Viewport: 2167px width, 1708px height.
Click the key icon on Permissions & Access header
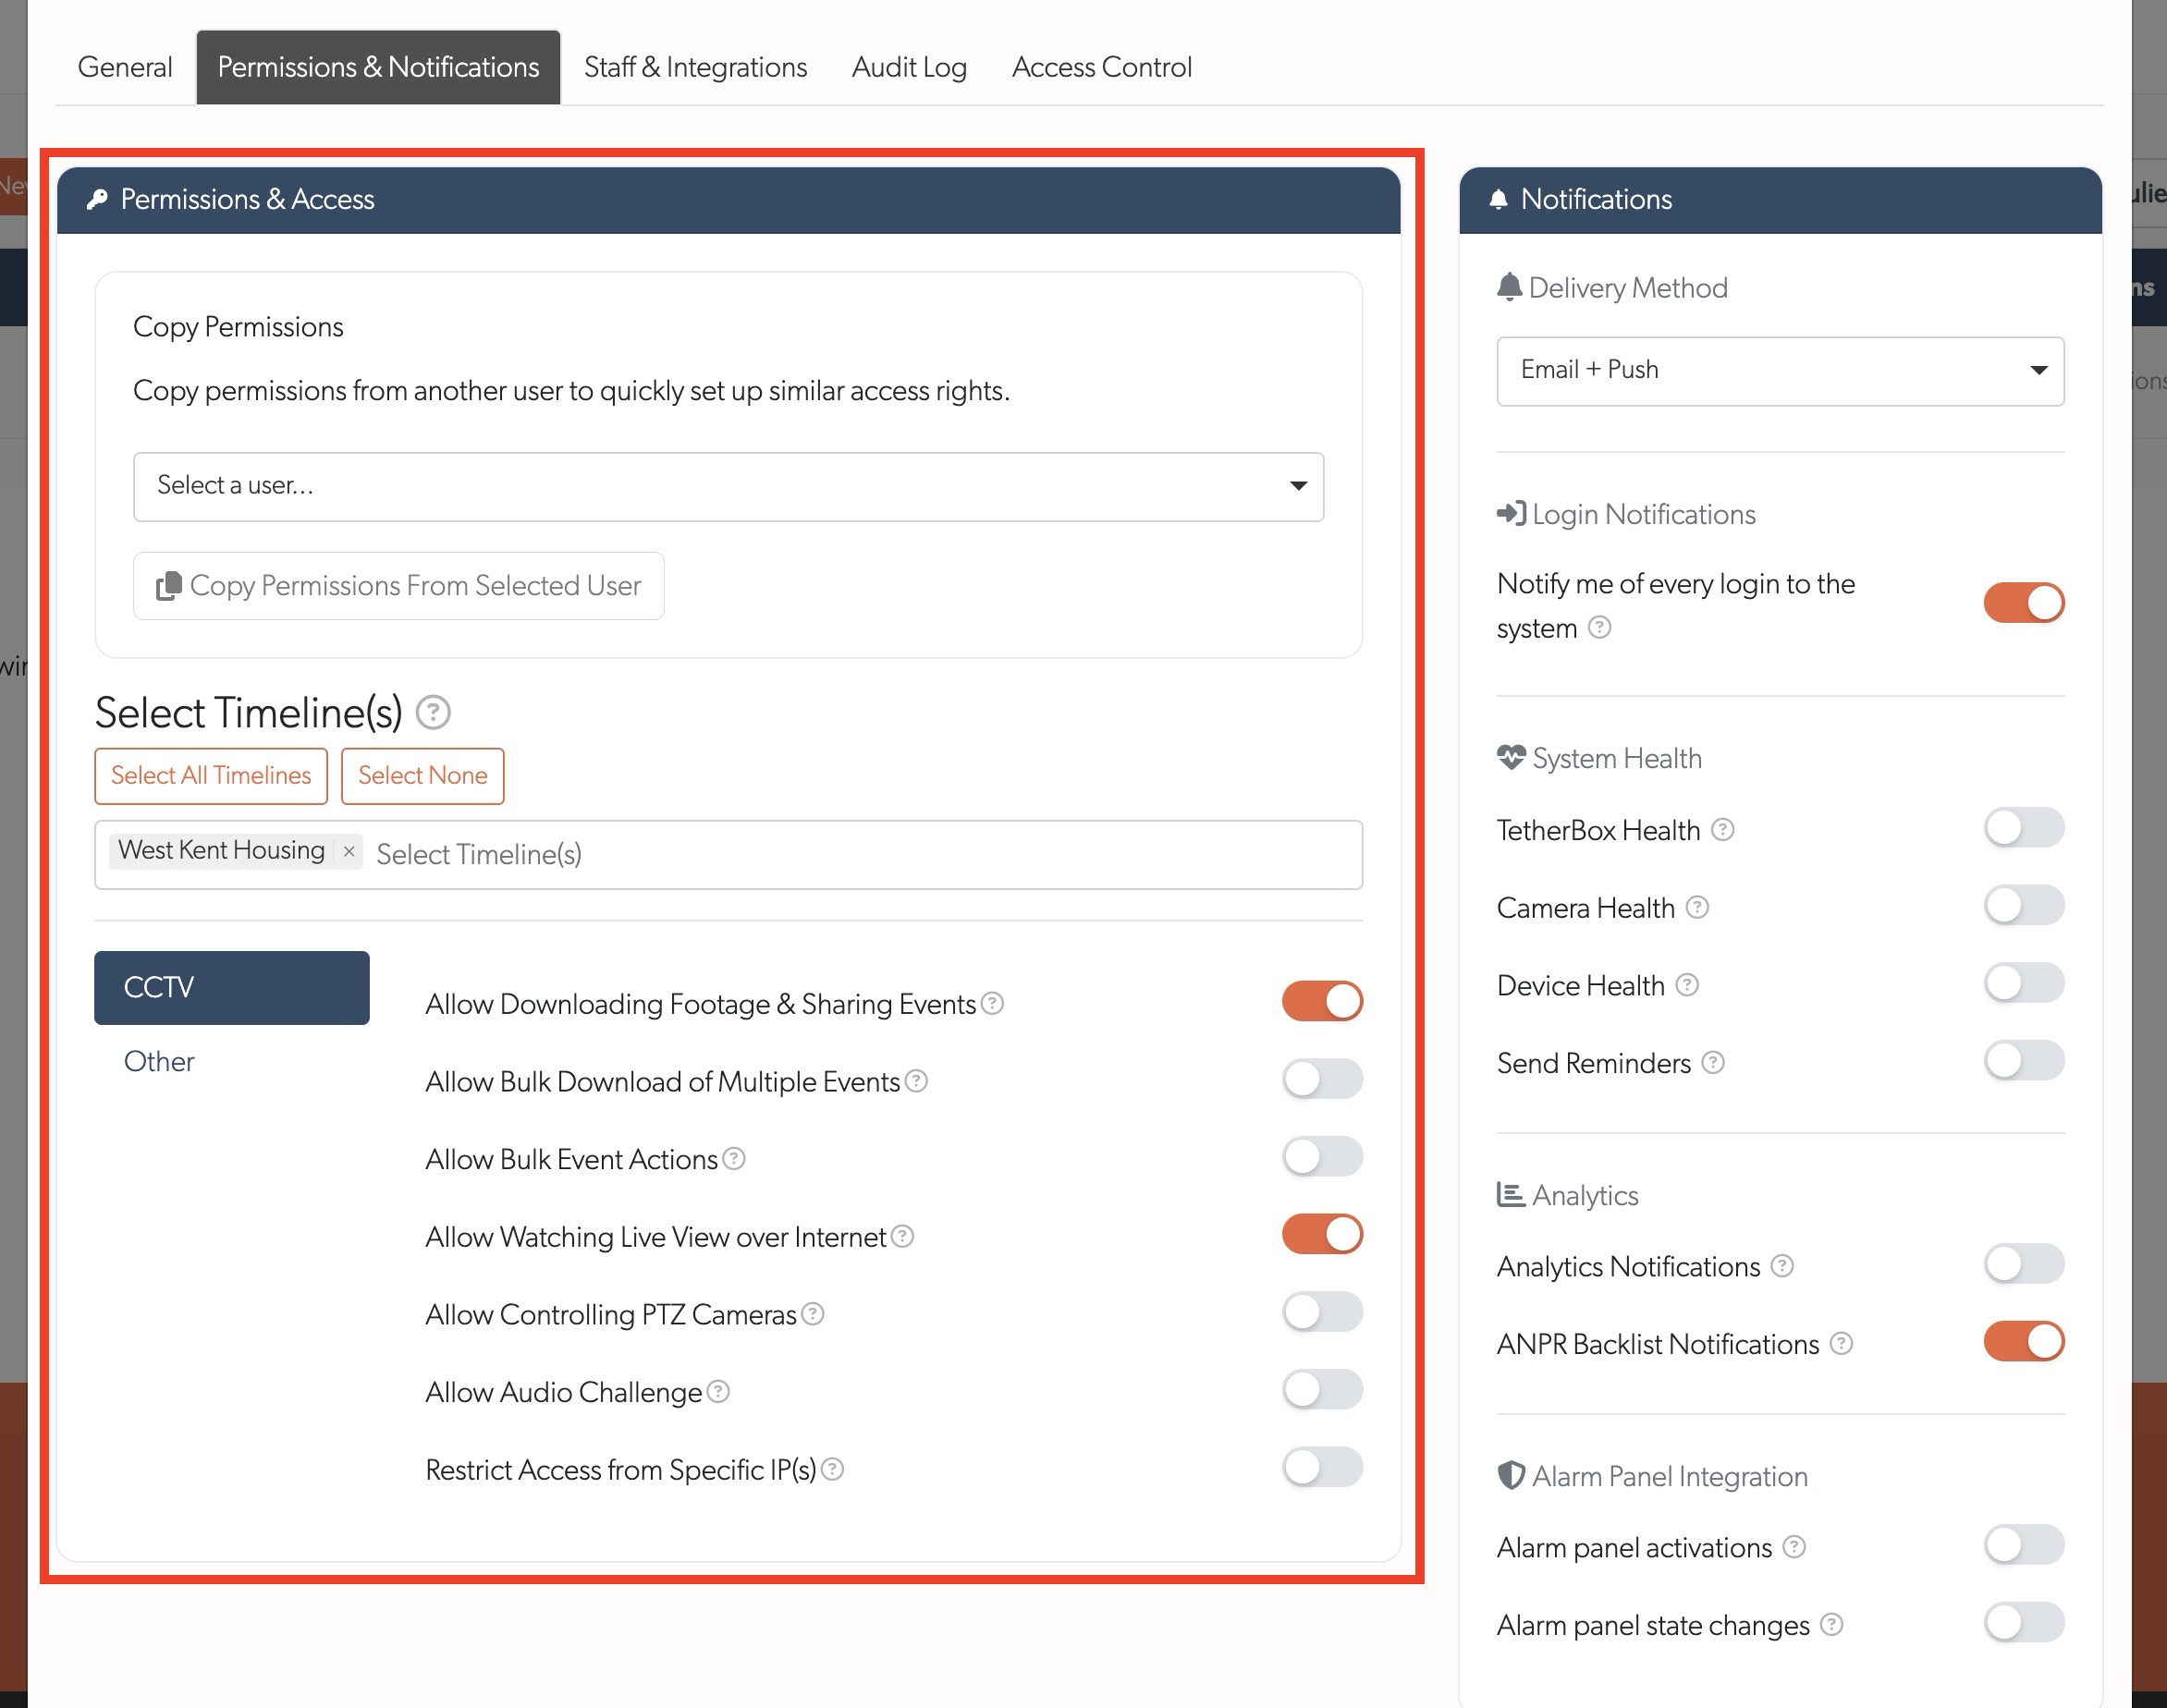coord(97,199)
